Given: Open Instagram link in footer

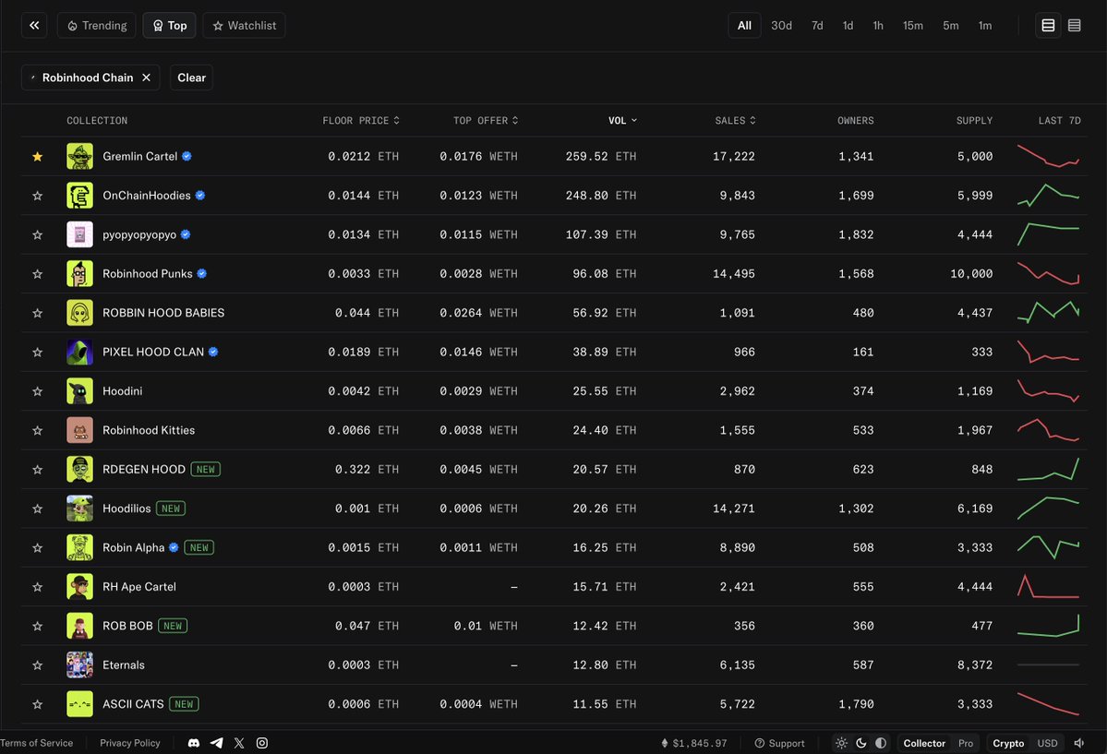Looking at the screenshot, I should point(262,743).
